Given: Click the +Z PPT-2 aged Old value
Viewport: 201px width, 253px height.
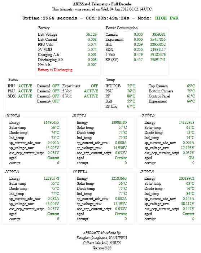Looking at the screenshot, I should coord(191,158).
